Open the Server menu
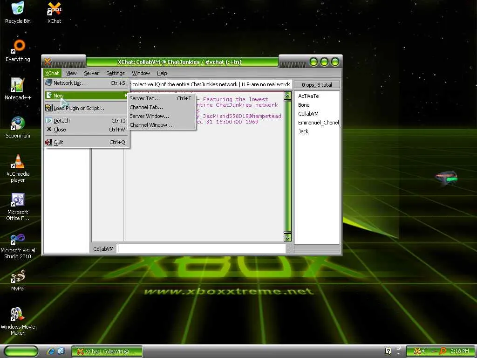The height and width of the screenshot is (358, 477). click(x=91, y=73)
